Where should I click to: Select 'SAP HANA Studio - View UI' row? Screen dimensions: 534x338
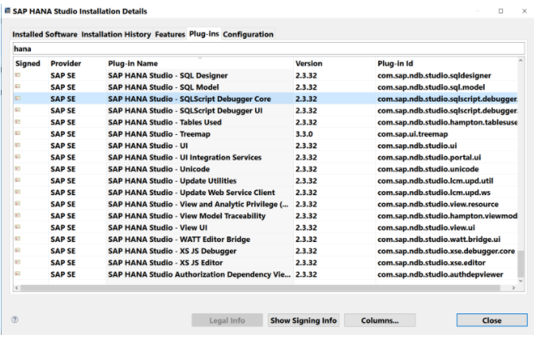click(265, 228)
